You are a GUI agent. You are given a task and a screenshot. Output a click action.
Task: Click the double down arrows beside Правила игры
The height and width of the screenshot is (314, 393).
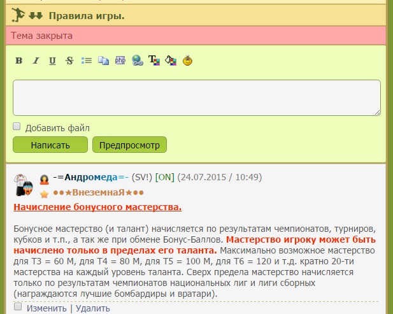coord(36,15)
